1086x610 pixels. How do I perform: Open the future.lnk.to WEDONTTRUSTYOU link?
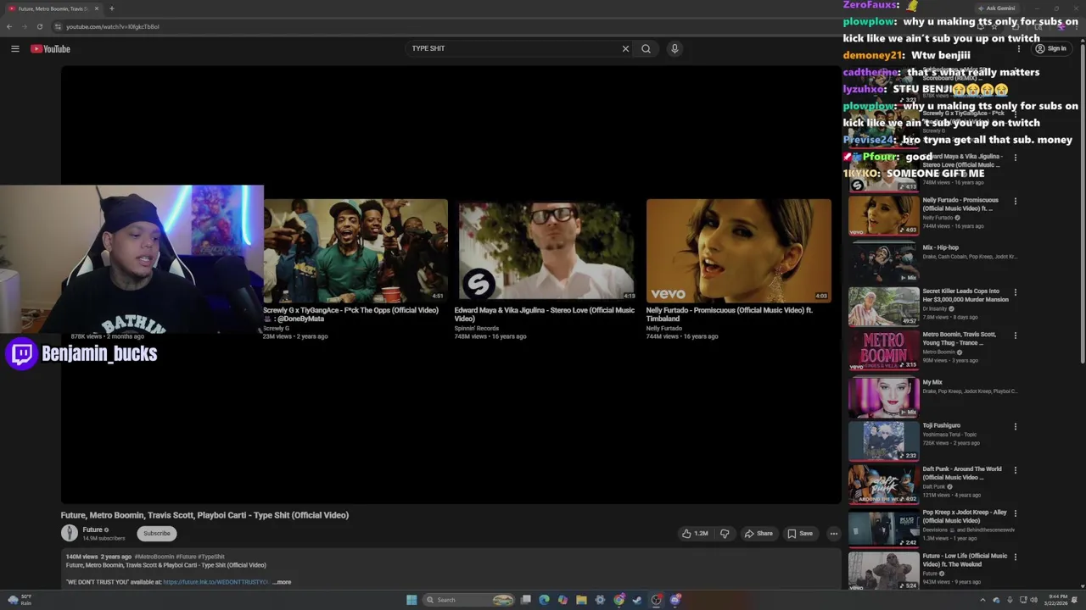(216, 582)
